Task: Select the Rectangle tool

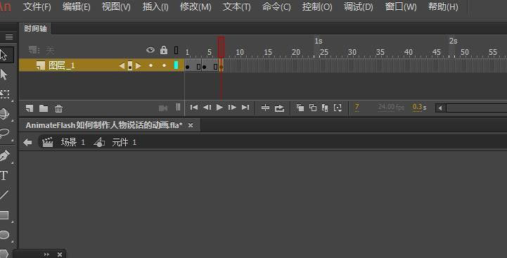Action: [x=4, y=215]
